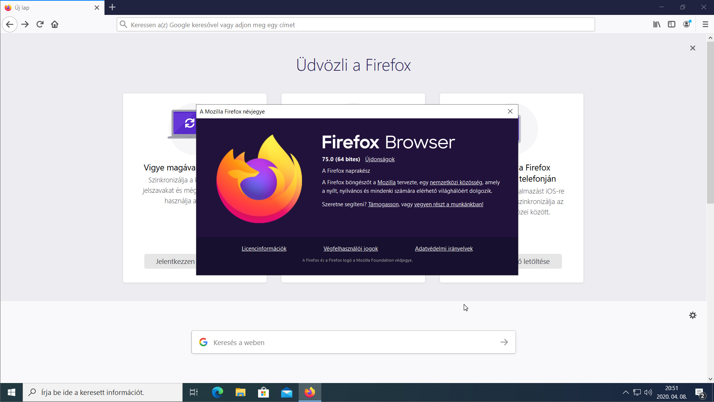Open Microsoft Edge from the taskbar
This screenshot has height=402, width=714.
click(217, 392)
